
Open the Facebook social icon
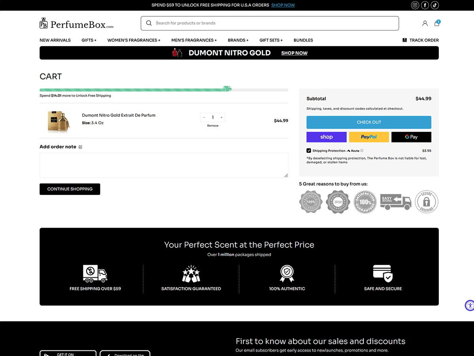coord(425,5)
